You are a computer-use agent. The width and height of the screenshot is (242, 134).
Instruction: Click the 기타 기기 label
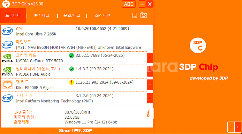click(24, 95)
